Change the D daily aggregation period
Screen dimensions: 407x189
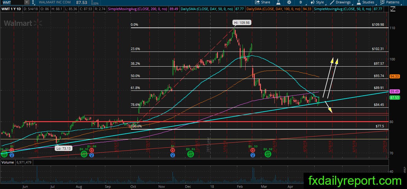(x=301, y=2)
